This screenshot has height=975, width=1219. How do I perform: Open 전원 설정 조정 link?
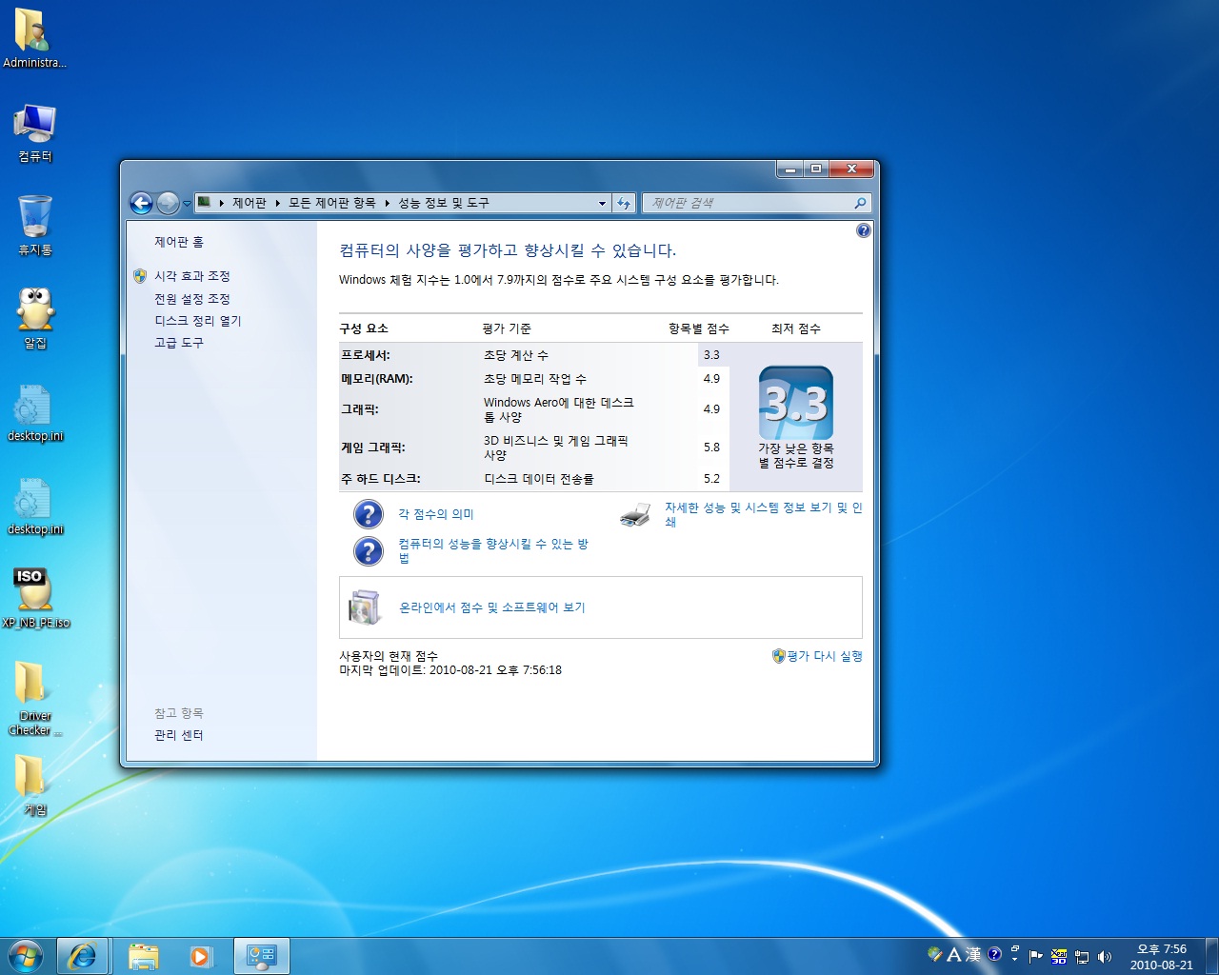click(x=192, y=299)
